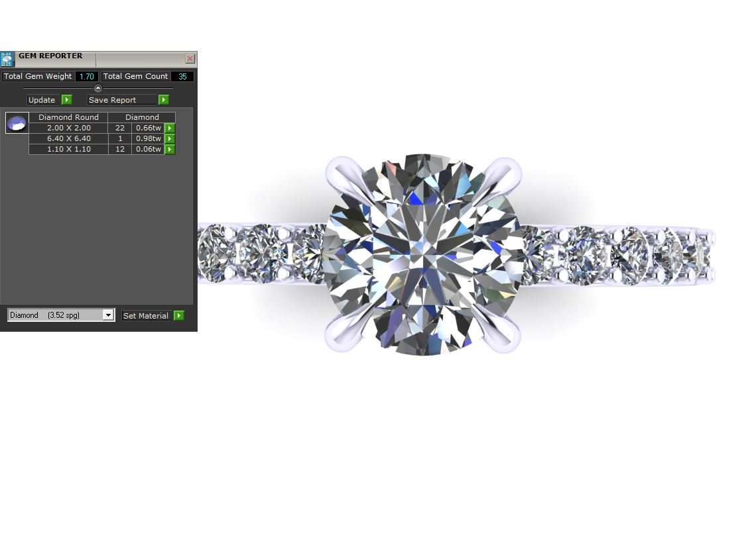The image size is (748, 539).
Task: Click the green arrow next to Update
Action: [x=67, y=99]
